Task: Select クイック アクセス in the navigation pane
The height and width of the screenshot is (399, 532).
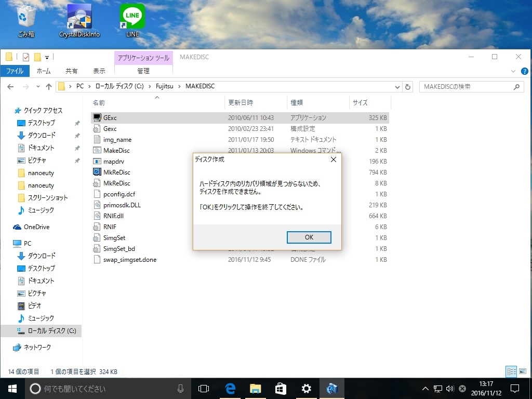Action: pos(38,110)
